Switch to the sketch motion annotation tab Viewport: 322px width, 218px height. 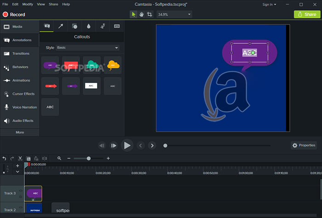[x=103, y=26]
